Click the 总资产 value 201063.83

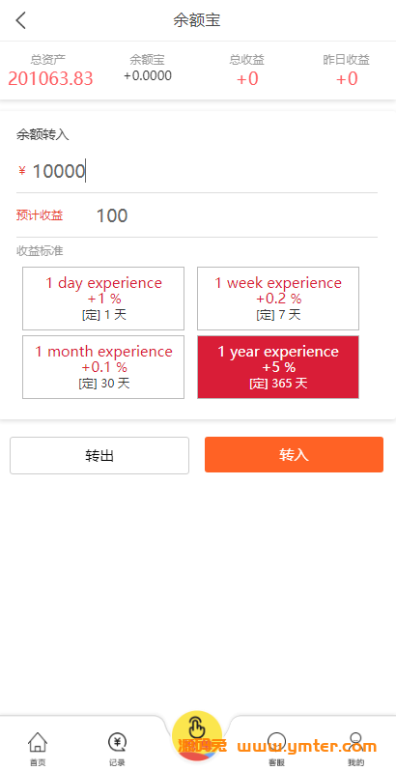click(x=50, y=78)
